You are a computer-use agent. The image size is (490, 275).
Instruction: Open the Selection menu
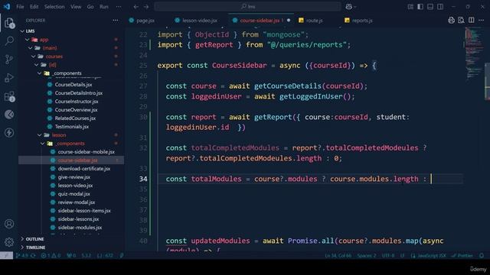(54, 7)
